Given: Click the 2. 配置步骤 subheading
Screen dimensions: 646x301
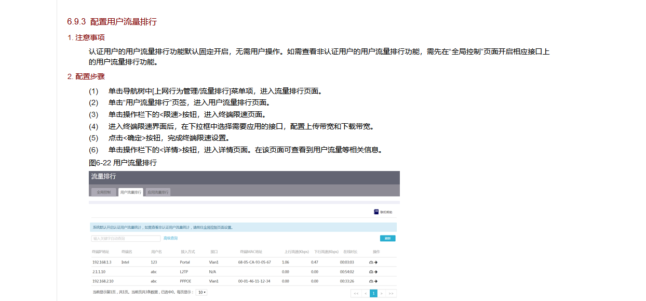Looking at the screenshot, I should [x=86, y=76].
